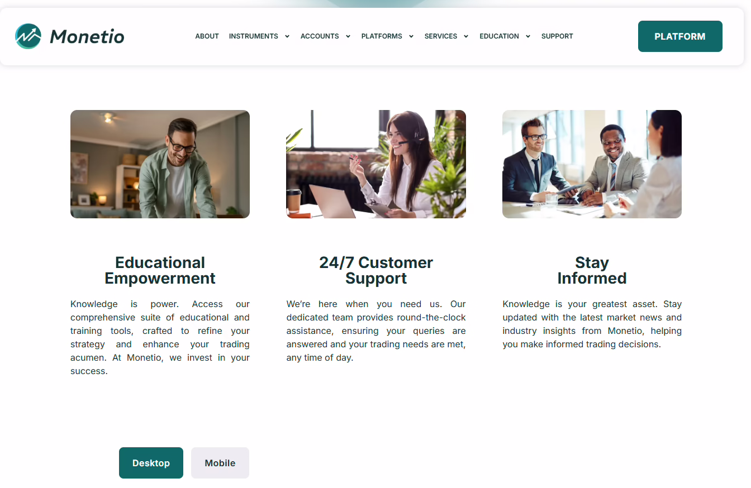
Task: Click the headset support agent photo
Action: point(376,164)
